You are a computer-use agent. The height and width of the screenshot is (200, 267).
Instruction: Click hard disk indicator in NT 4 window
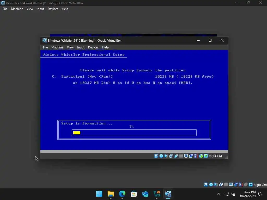click(x=206, y=185)
